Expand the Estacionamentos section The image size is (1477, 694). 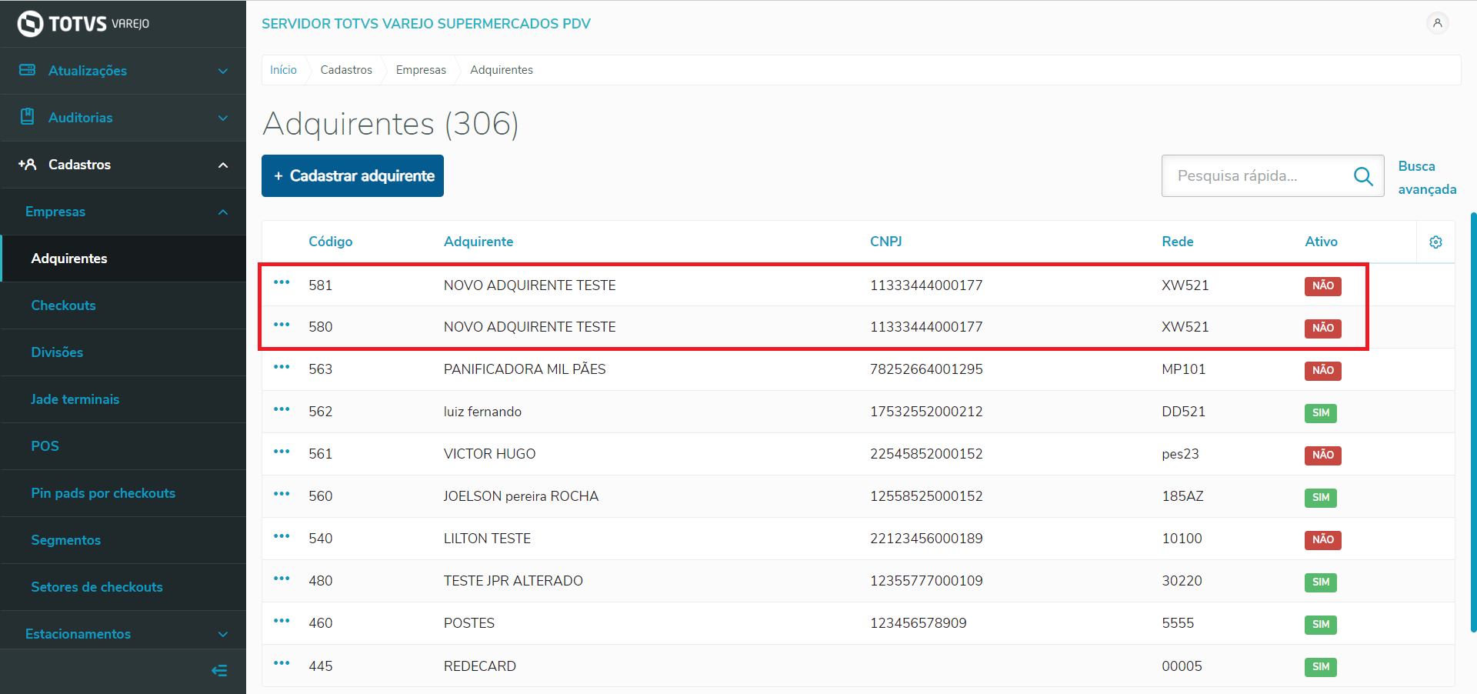click(x=123, y=634)
